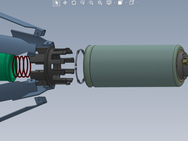Pick the Zoom in/out magnifier tool

pos(83,3)
